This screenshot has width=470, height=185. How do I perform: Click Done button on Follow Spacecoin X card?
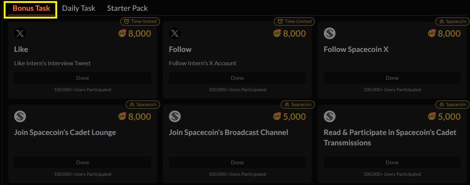pos(392,78)
